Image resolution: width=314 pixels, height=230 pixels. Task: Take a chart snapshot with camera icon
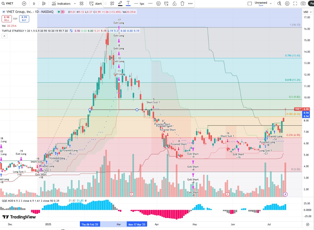click(303, 4)
